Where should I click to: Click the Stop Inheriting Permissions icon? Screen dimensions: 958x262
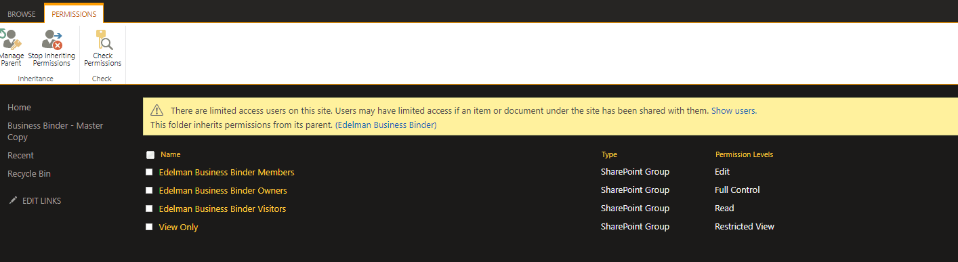[51, 39]
